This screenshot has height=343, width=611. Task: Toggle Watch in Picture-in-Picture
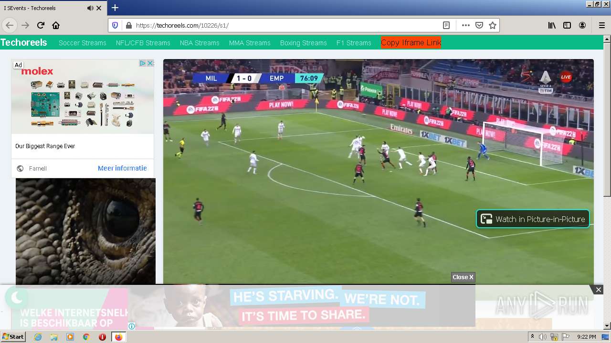(x=533, y=219)
